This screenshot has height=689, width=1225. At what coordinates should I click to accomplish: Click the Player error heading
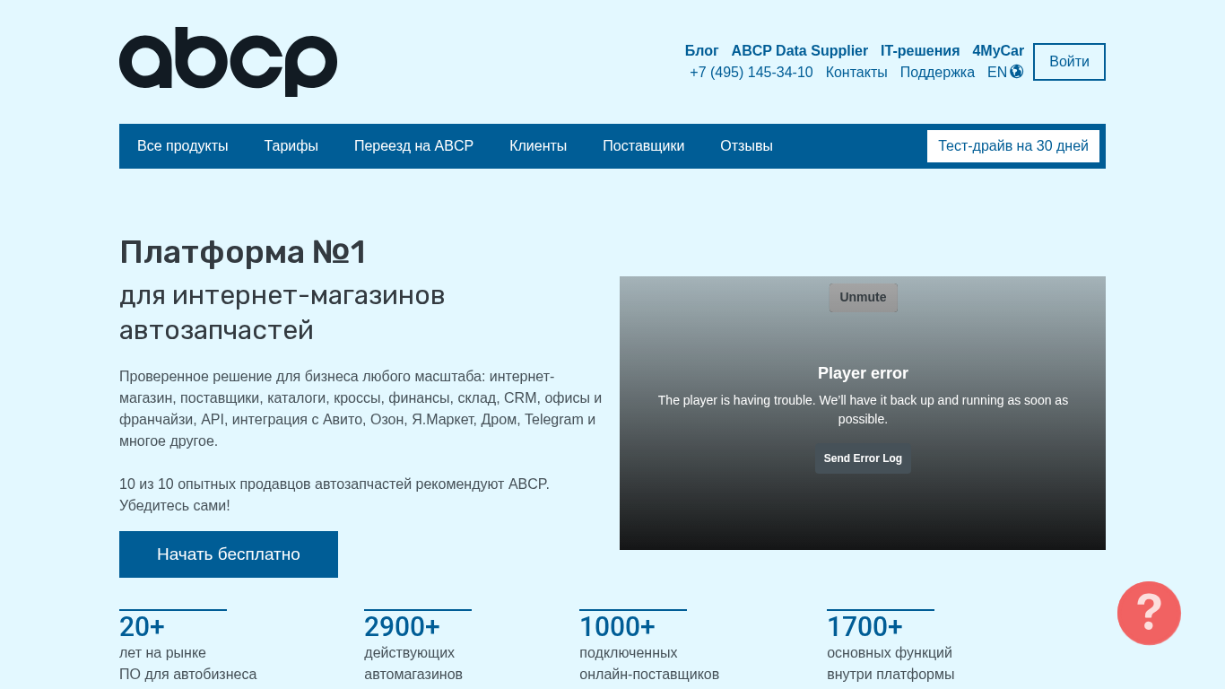click(x=863, y=373)
